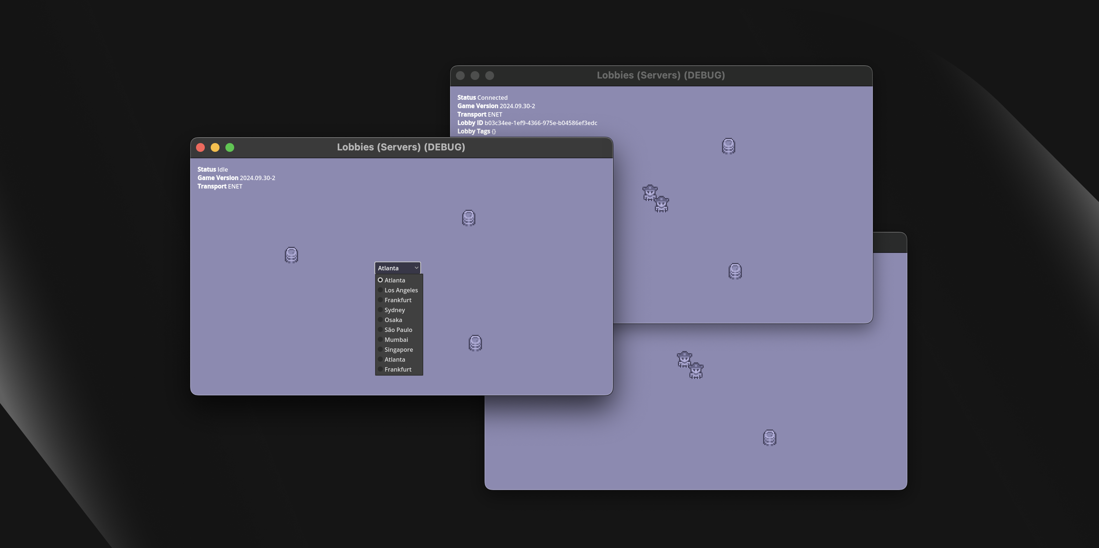This screenshot has height=548, width=1099.
Task: Minimize the front Lobbies window with yellow button
Action: pyautogui.click(x=215, y=147)
